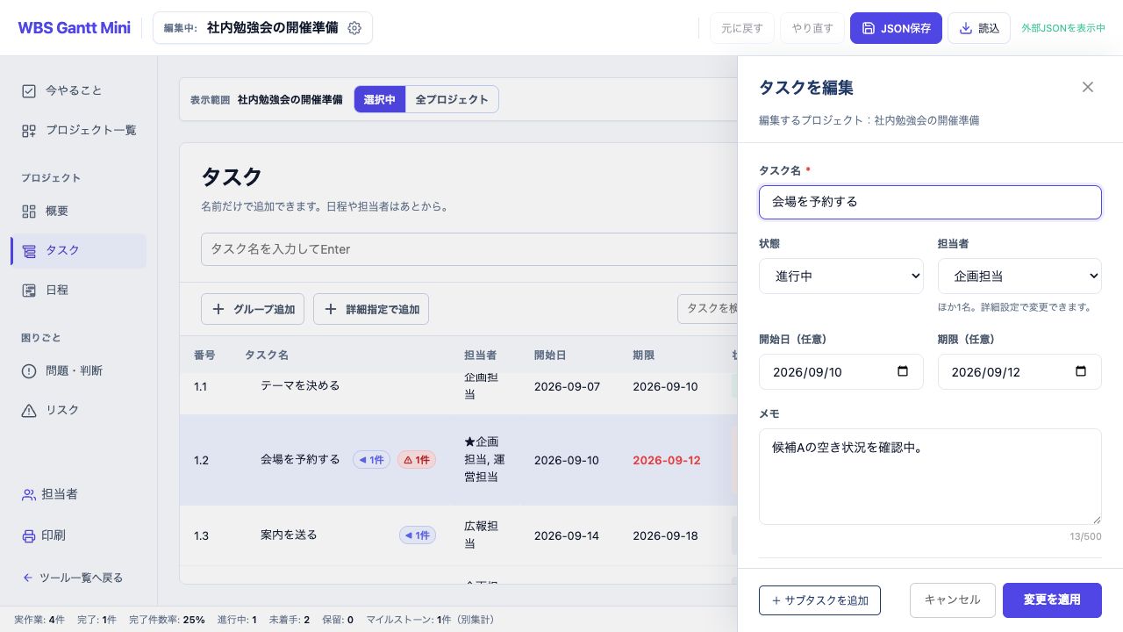This screenshot has width=1123, height=632.
Task: Click the プロジェクト一覧 grid icon
Action: (29, 130)
